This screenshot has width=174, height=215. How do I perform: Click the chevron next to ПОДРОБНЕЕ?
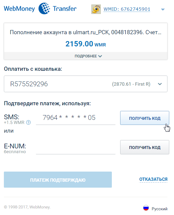100,56
